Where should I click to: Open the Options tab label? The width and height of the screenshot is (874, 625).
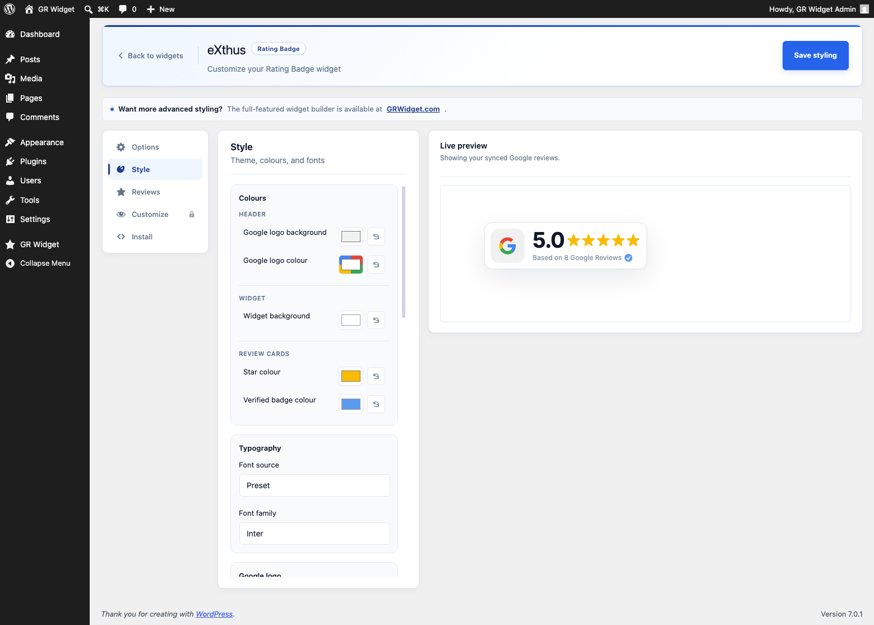coord(145,147)
